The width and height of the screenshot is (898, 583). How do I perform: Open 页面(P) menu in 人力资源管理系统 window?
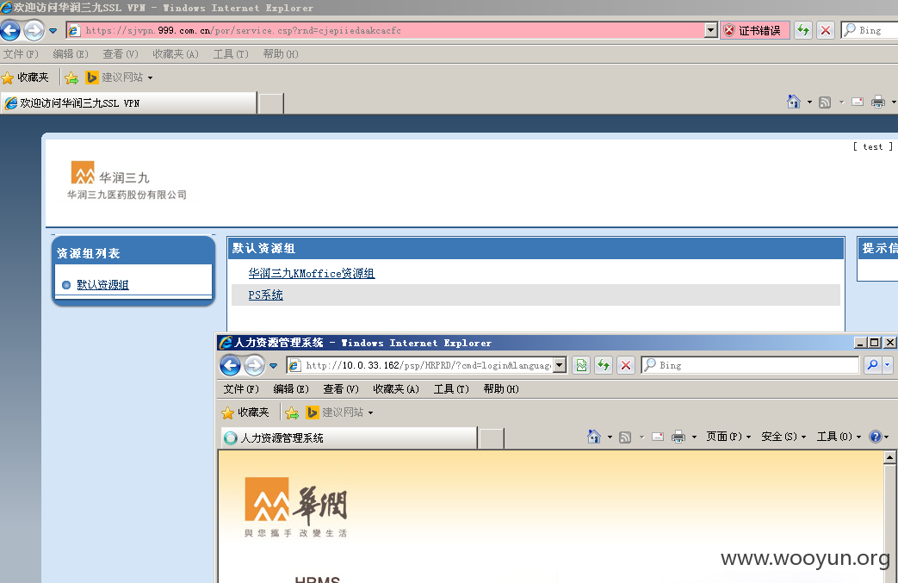tap(728, 437)
